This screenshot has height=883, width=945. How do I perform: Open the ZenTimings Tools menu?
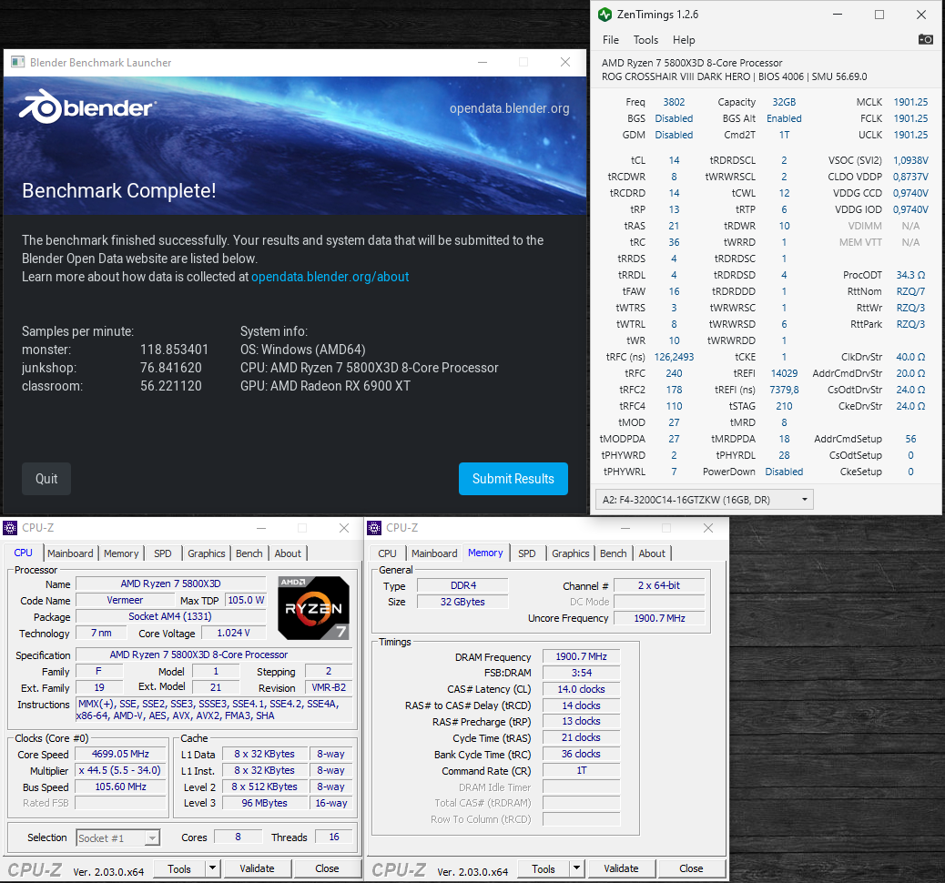(645, 40)
